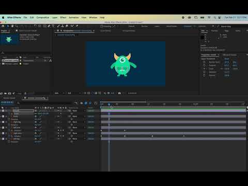The width and height of the screenshot is (248, 186).
Task: Click the timeline current timecode field
Action: tap(7, 102)
